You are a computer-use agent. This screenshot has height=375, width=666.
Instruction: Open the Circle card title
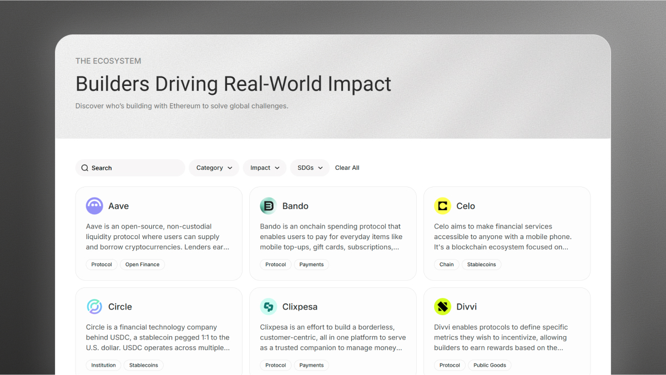(x=120, y=307)
